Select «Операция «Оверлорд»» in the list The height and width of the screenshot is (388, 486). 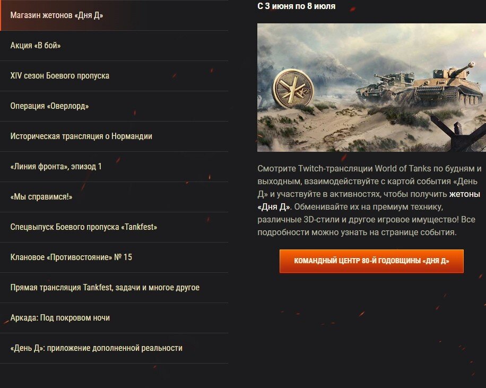tap(114, 106)
